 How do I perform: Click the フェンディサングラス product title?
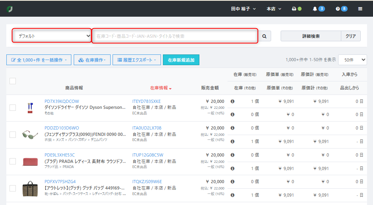click(x=85, y=134)
